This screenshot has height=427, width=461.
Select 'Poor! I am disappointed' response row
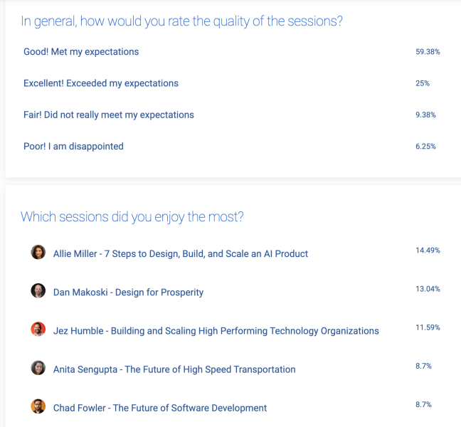click(x=232, y=146)
